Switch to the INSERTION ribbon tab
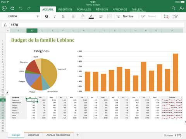The image size is (186, 139). pos(65,10)
